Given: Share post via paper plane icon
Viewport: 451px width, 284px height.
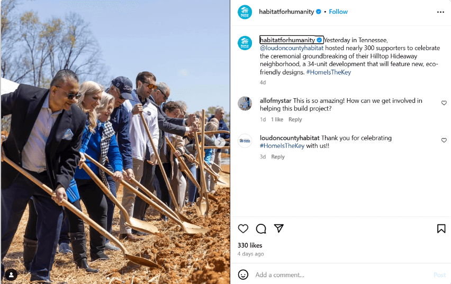Looking at the screenshot, I should [279, 229].
